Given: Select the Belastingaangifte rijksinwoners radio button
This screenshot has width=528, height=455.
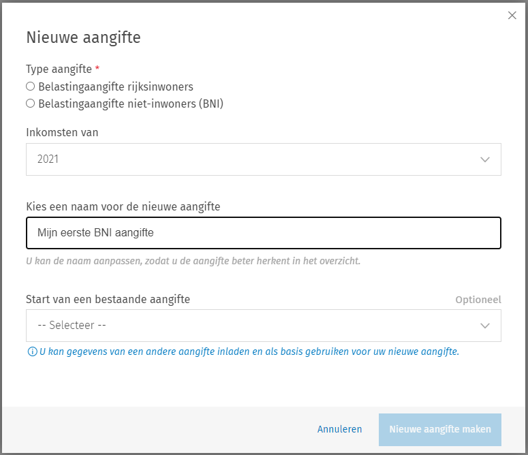Looking at the screenshot, I should coord(30,87).
